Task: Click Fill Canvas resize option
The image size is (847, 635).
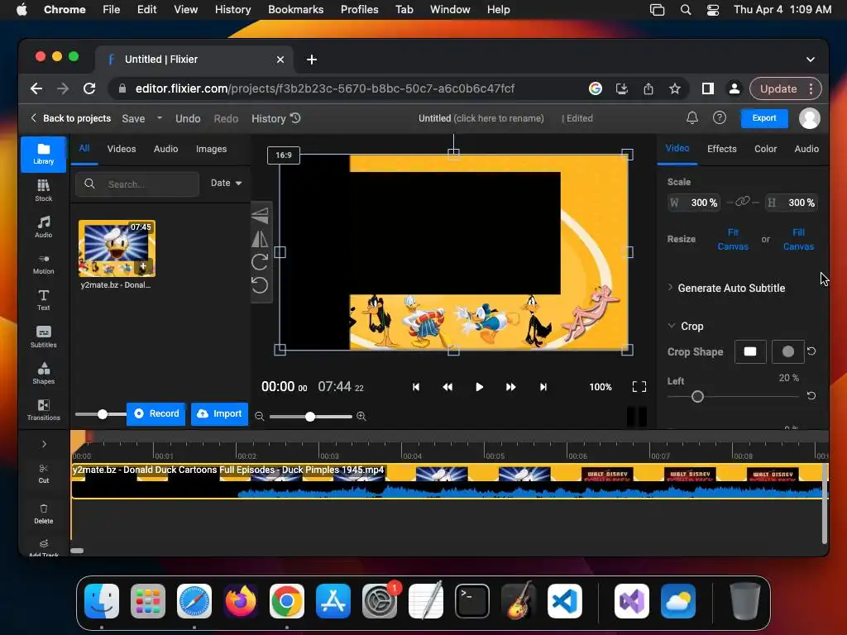Action: coord(798,239)
